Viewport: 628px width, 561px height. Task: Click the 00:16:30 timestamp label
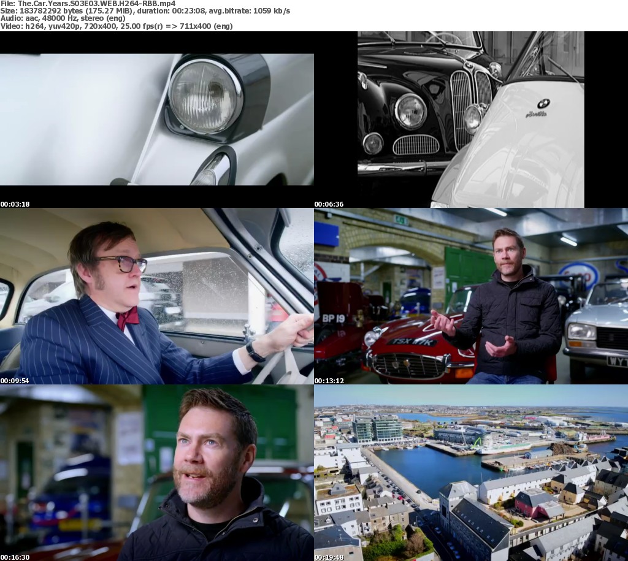click(15, 557)
